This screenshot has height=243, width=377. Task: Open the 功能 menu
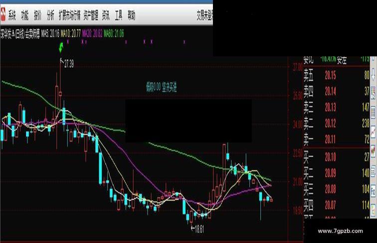pyautogui.click(x=25, y=15)
